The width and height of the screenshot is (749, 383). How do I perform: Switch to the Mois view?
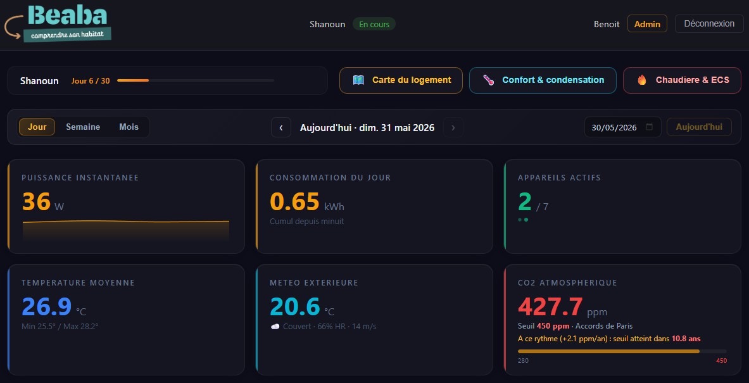click(129, 127)
